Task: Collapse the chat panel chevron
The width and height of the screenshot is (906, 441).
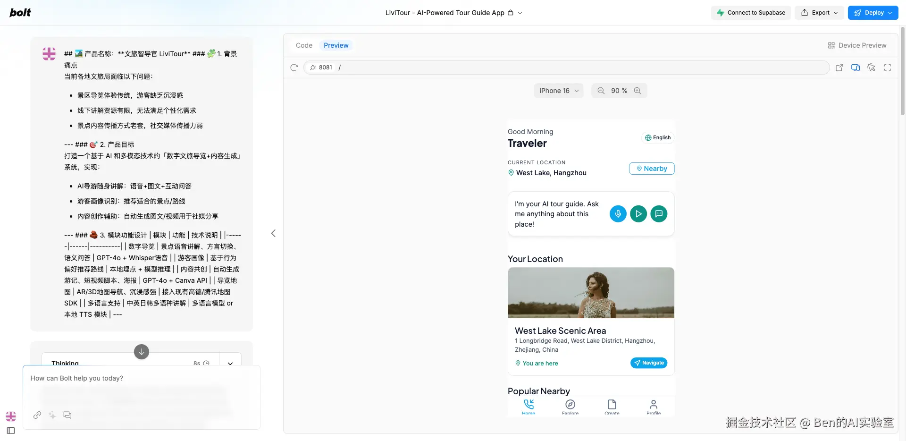Action: [273, 233]
